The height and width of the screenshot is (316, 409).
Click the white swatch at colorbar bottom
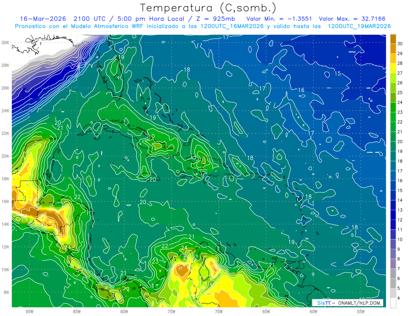393,303
